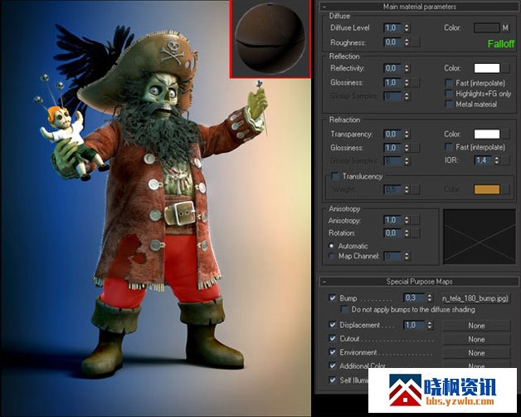This screenshot has height=417, width=521.
Task: Click the Roughness value field
Action: click(x=393, y=42)
